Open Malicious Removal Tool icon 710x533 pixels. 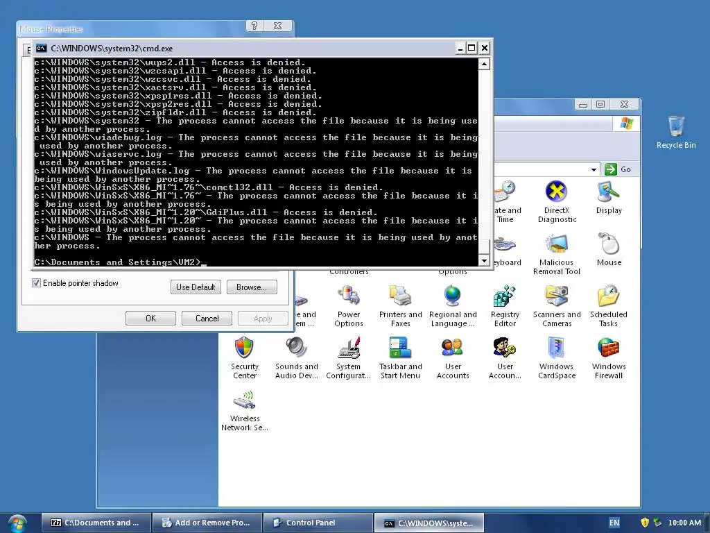click(557, 253)
